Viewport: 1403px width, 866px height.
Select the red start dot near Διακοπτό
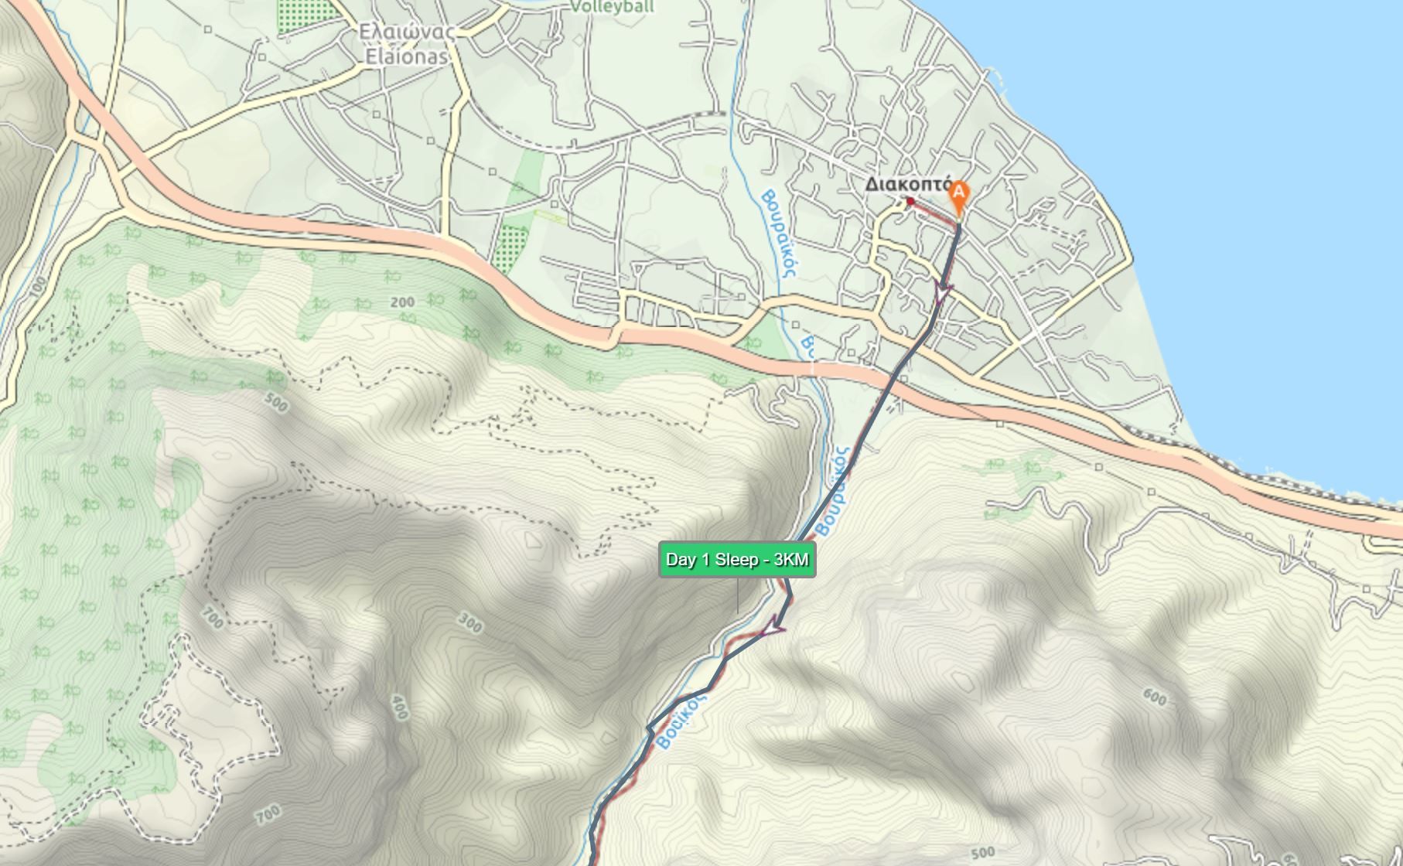911,202
